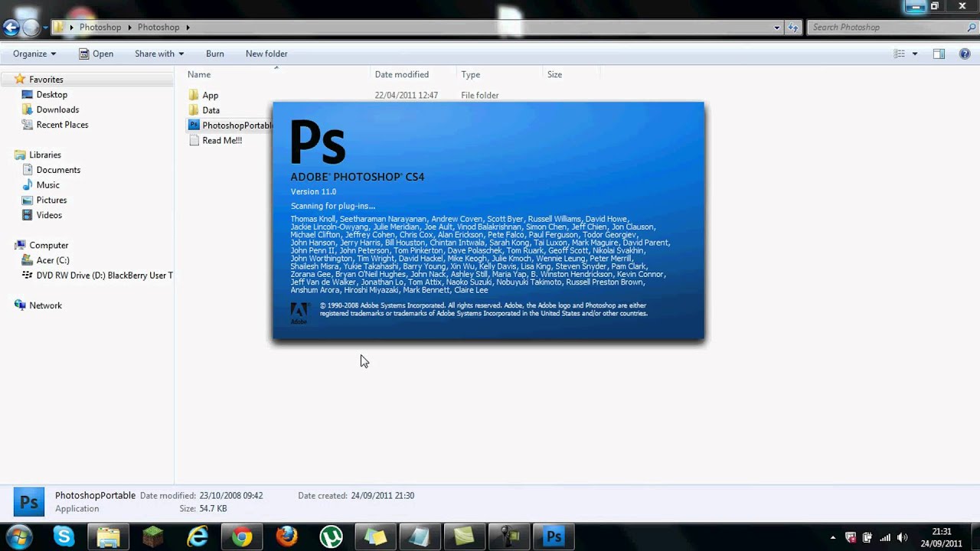
Task: Open Firefox from the taskbar
Action: 286,537
